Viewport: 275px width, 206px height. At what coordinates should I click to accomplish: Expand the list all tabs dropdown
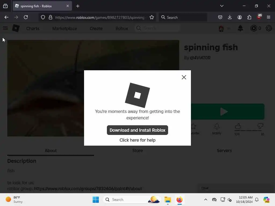[x=222, y=6]
